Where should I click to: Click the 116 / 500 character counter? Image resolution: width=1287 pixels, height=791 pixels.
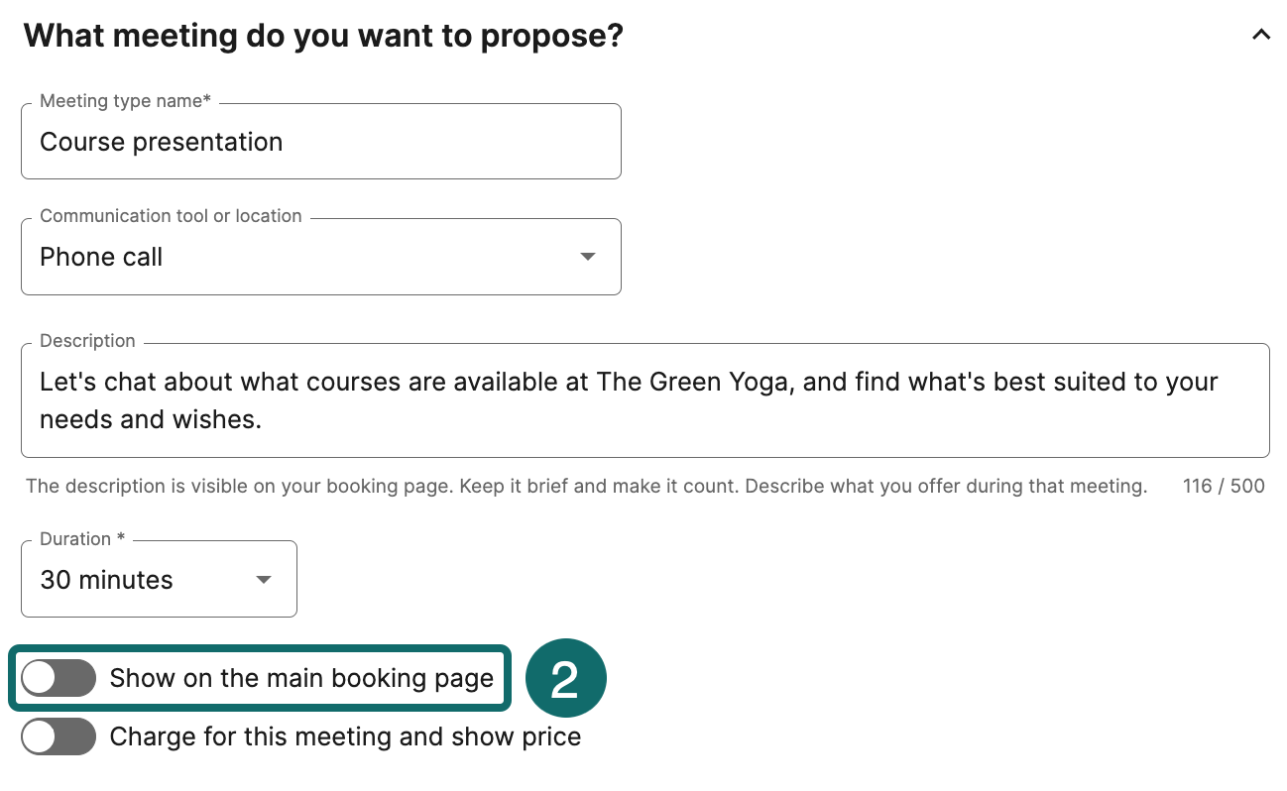(x=1224, y=486)
